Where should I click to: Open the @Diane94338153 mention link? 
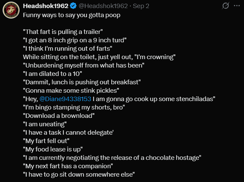click(65, 99)
